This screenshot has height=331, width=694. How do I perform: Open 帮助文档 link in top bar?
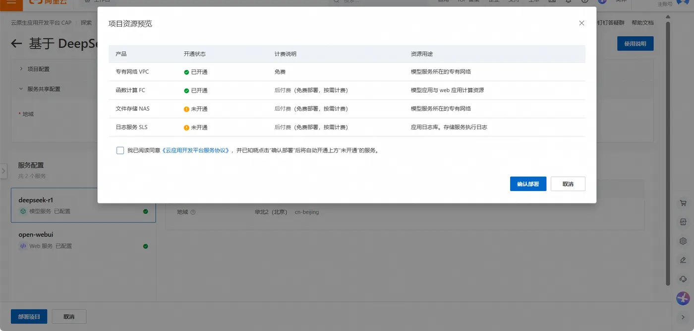(x=642, y=23)
